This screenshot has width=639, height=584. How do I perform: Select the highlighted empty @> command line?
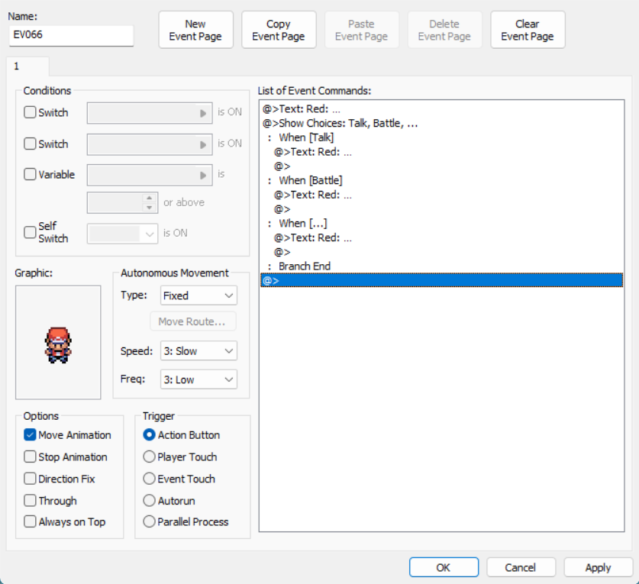pyautogui.click(x=441, y=280)
